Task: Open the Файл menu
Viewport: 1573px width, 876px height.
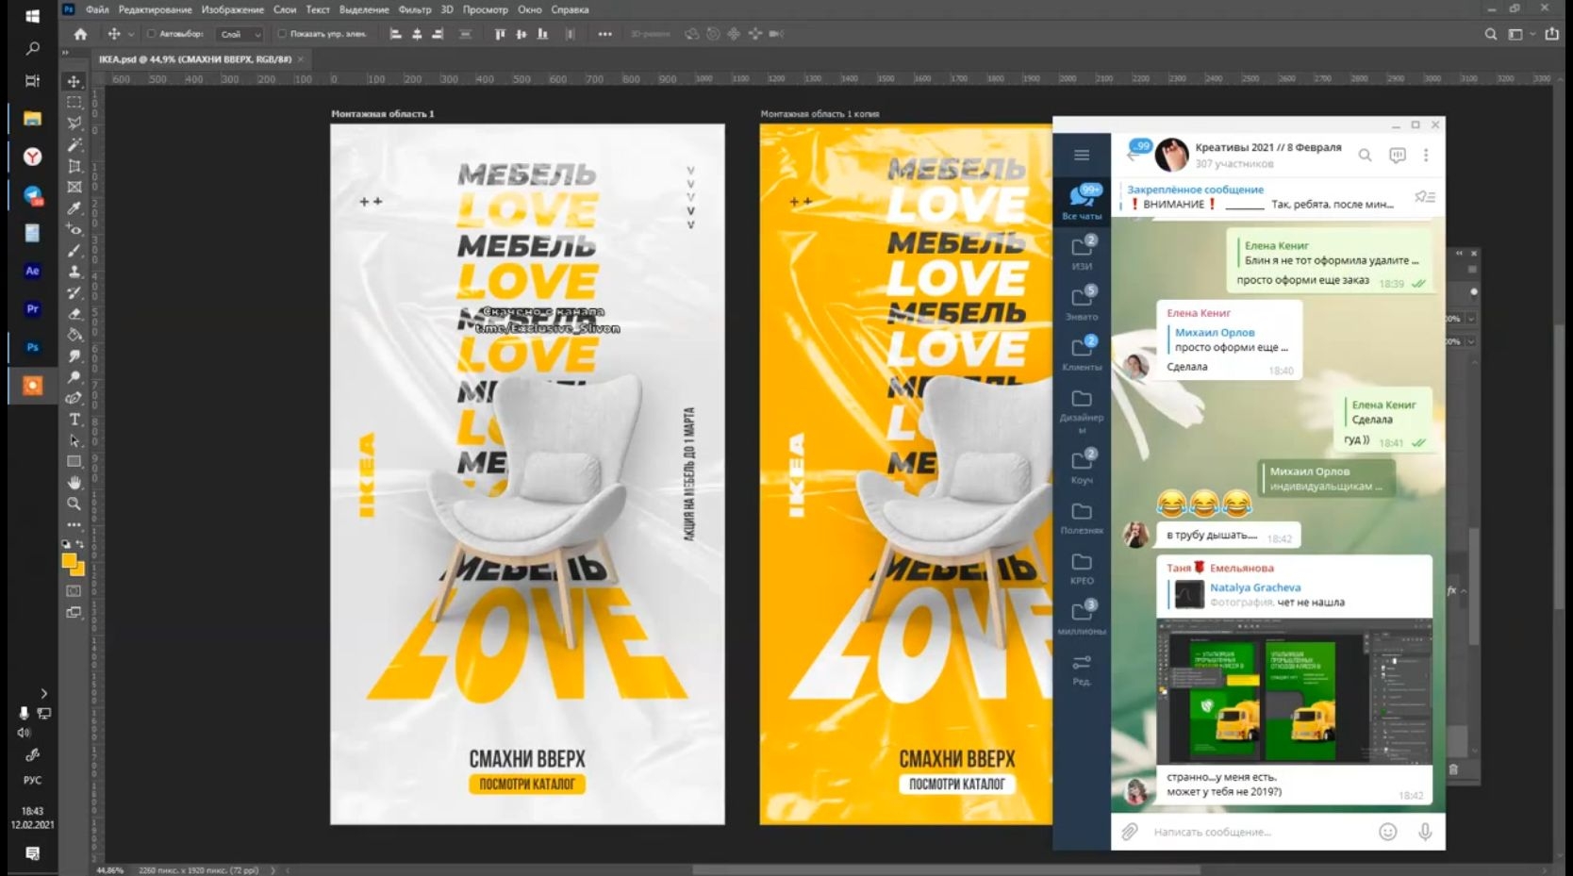Action: tap(97, 9)
